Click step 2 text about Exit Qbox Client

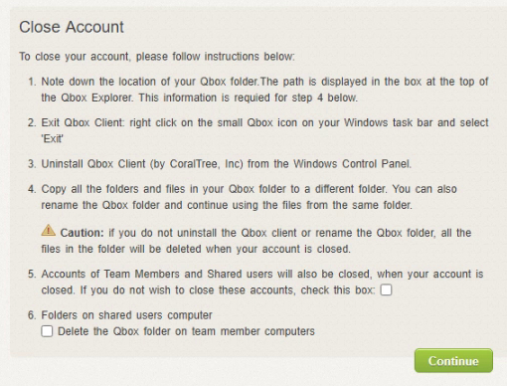pos(264,130)
